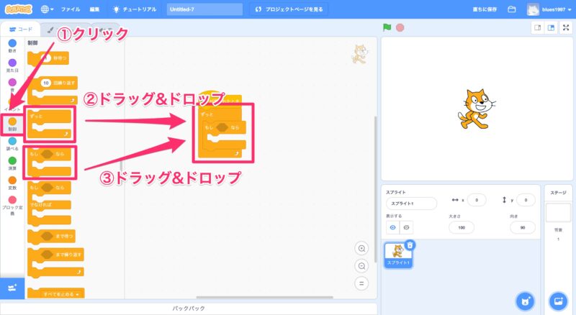Open the choose a sprite button
The width and height of the screenshot is (576, 315).
tap(525, 300)
